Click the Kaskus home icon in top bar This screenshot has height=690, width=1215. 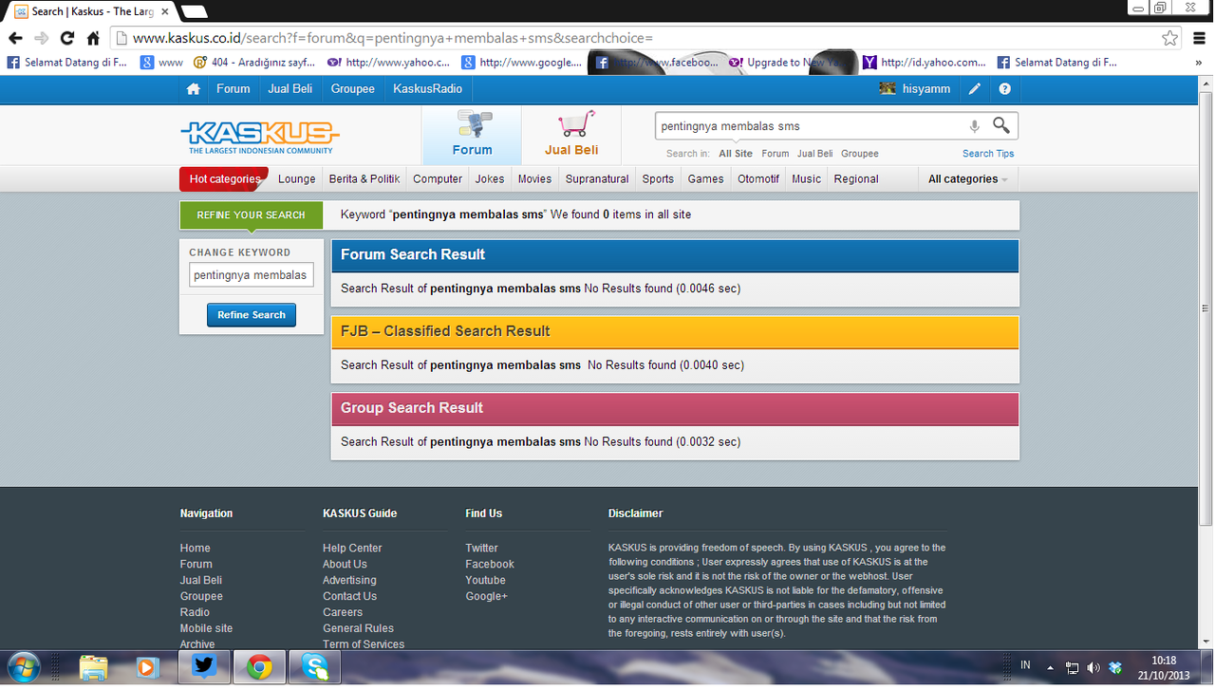click(x=194, y=89)
